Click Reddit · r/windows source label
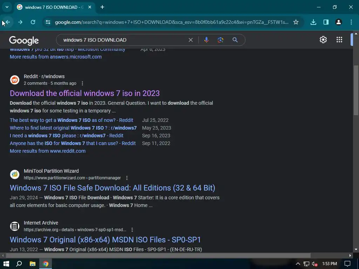Image resolution: width=359 pixels, height=269 pixels. [44, 76]
